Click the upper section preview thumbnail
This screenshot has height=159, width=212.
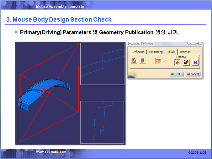point(102,64)
